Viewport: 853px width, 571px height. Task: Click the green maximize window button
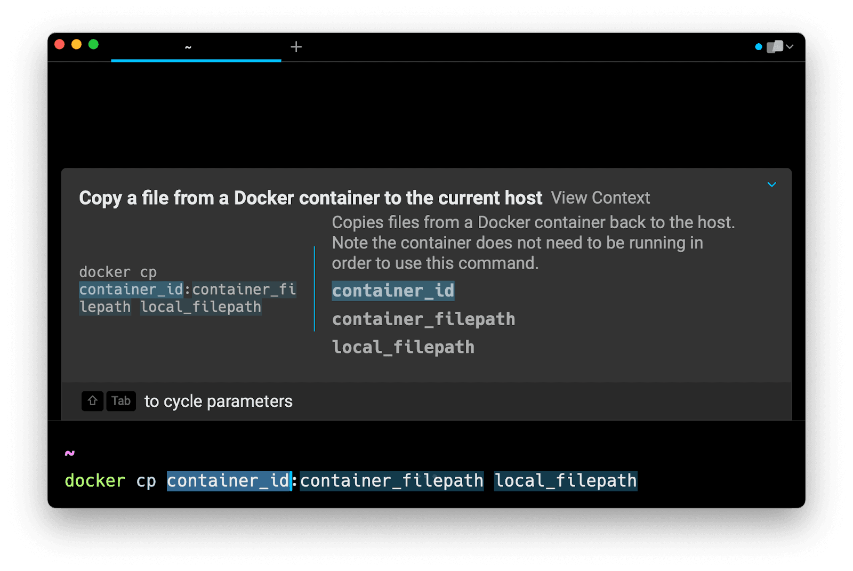(93, 44)
